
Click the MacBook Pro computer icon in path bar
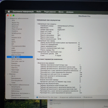tap(37, 97)
